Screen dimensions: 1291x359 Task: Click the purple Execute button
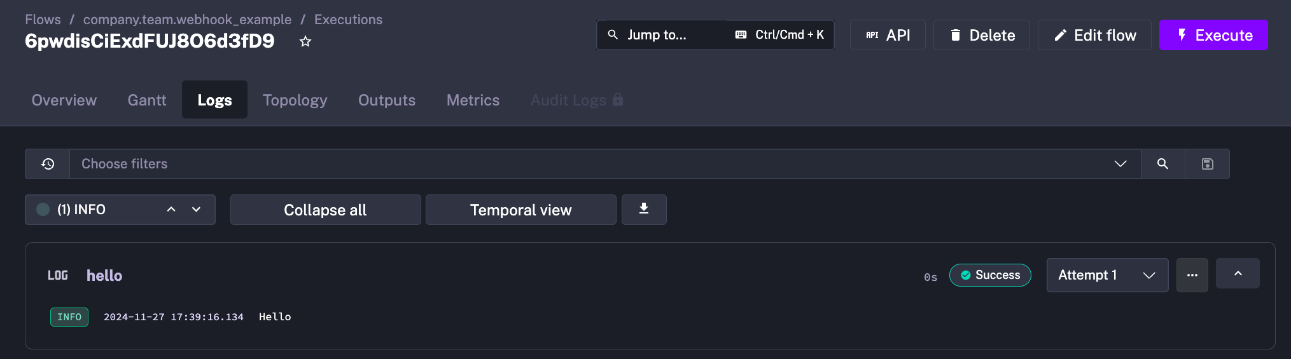click(1213, 35)
